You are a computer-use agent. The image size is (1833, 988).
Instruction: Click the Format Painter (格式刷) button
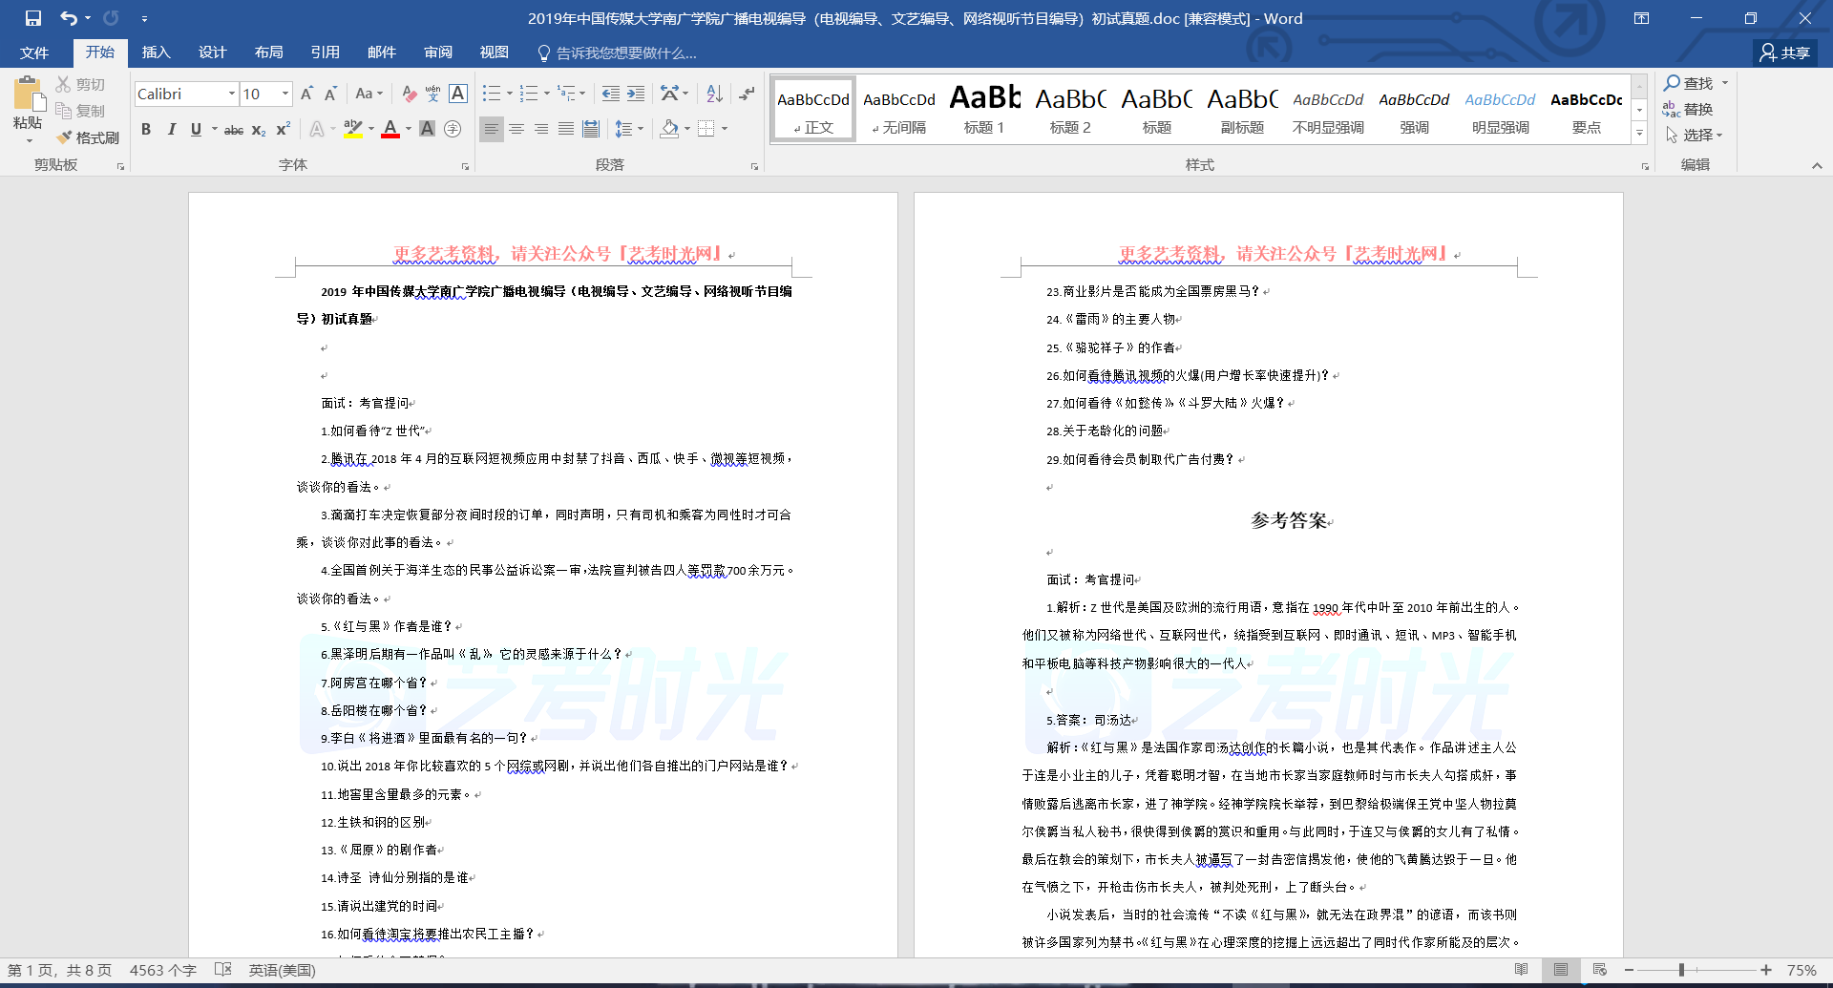pyautogui.click(x=88, y=137)
